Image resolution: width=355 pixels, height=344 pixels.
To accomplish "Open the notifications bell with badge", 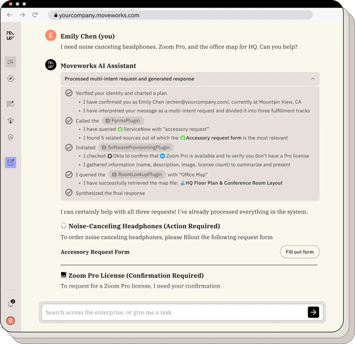I will [10, 304].
